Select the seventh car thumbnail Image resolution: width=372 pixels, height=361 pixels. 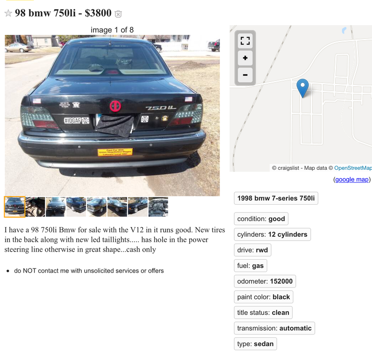pyautogui.click(x=138, y=207)
